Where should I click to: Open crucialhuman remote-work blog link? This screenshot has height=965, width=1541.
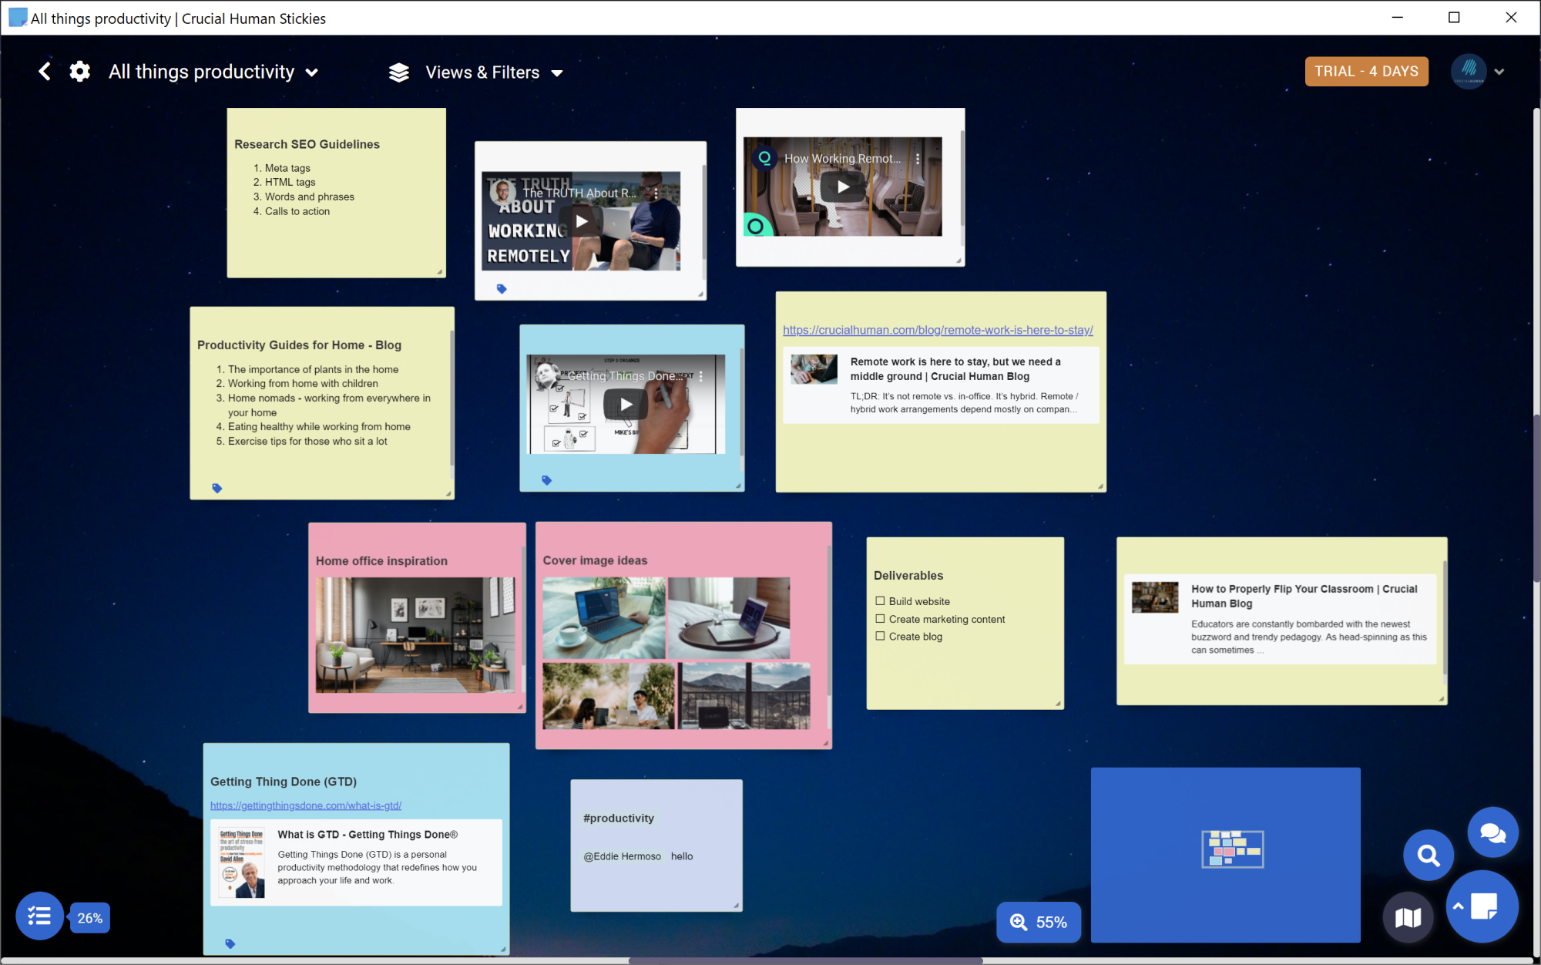[x=938, y=330]
